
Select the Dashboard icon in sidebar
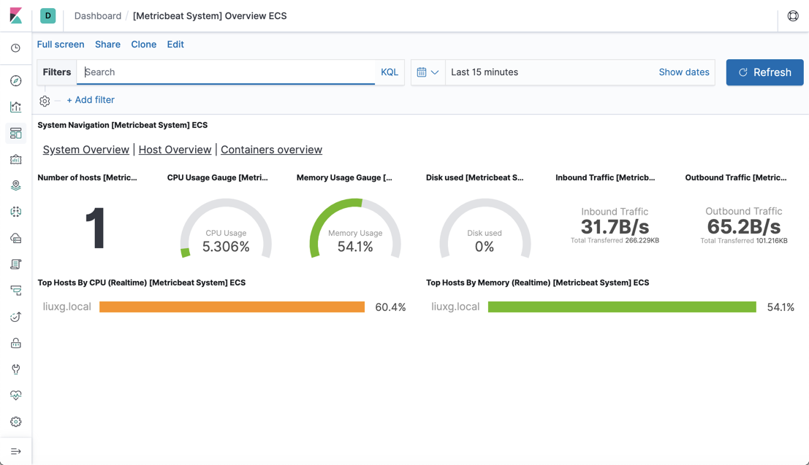pyautogui.click(x=16, y=134)
